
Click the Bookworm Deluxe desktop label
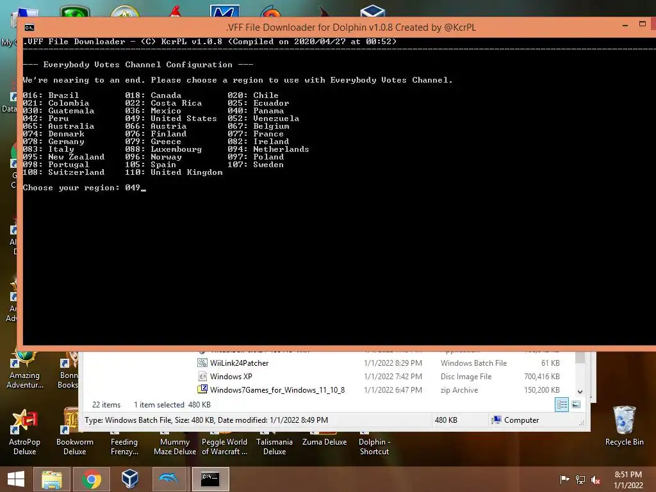74,447
